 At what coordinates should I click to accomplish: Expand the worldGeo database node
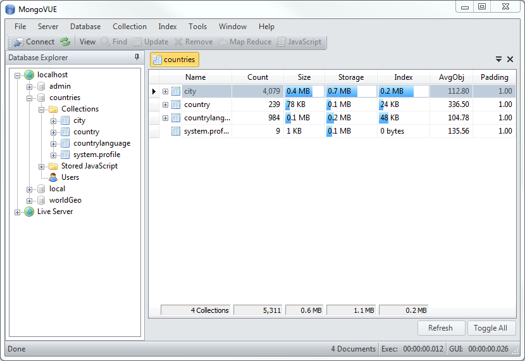30,200
